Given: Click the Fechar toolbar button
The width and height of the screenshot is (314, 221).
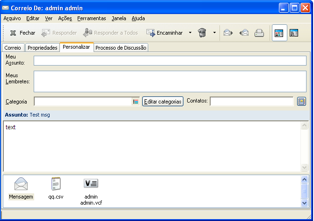Looking at the screenshot, I should click(22, 33).
